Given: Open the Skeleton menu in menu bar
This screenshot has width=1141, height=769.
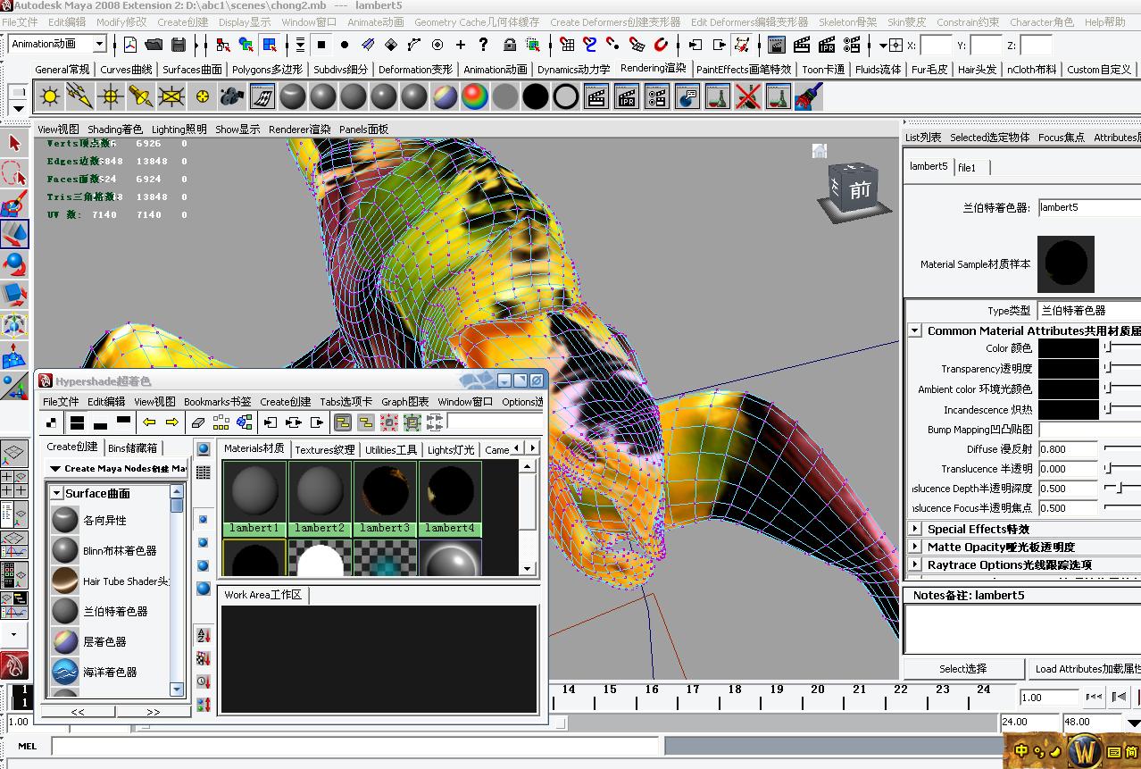Looking at the screenshot, I should [847, 21].
